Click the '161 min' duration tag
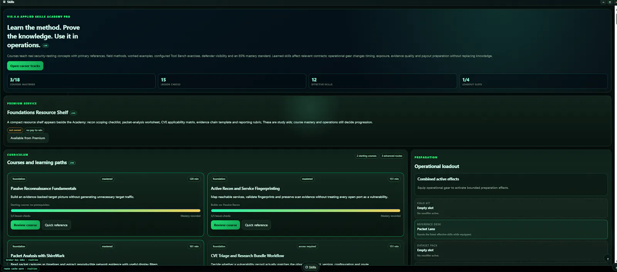Image resolution: width=617 pixels, height=272 pixels. click(x=194, y=247)
